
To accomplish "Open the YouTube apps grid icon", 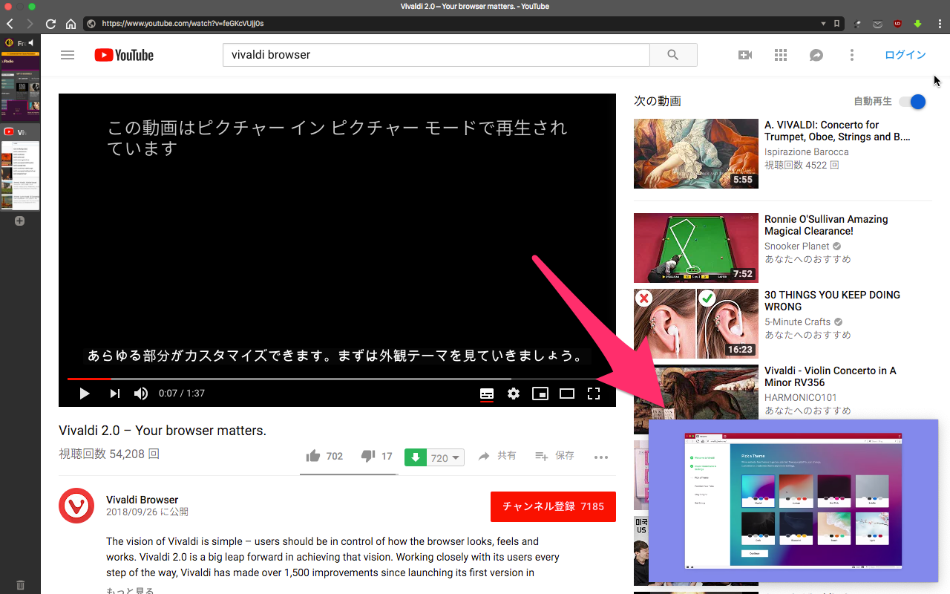I will [x=781, y=55].
